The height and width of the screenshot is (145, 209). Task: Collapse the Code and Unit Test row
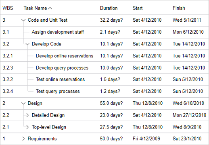[x=23, y=20]
